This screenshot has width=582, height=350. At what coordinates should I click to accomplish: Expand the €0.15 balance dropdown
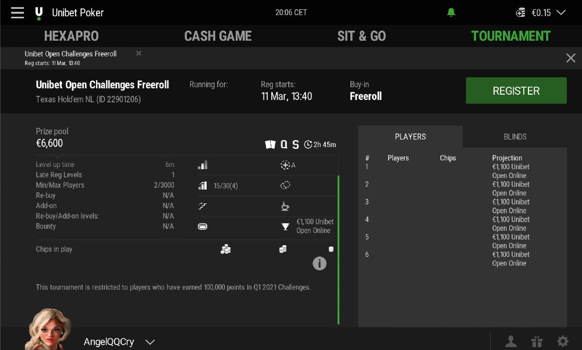click(x=561, y=13)
